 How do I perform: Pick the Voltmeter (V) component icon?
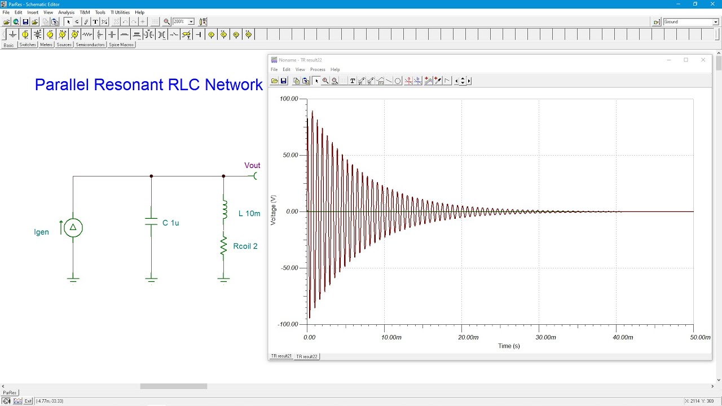click(62, 34)
